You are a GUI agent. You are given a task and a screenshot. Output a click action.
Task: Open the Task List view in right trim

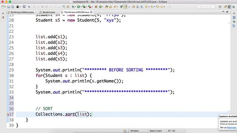tap(234, 17)
